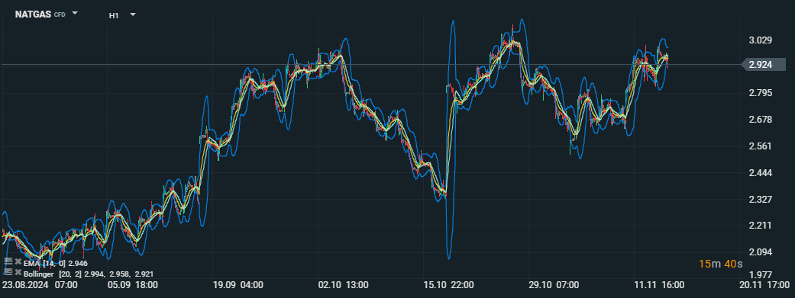Click the 15m 40s candle countdown timer
Viewport: 795px width, 298px height.
pos(720,264)
